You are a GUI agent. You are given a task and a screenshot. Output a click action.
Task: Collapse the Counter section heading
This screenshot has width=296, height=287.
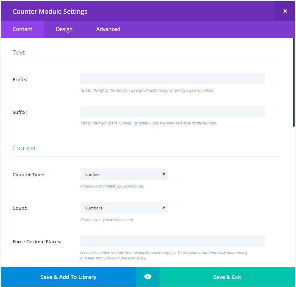coord(24,148)
